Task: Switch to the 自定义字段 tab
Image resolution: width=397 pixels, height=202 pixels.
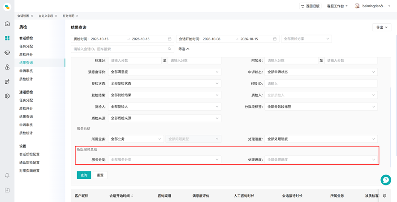Action: point(46,16)
